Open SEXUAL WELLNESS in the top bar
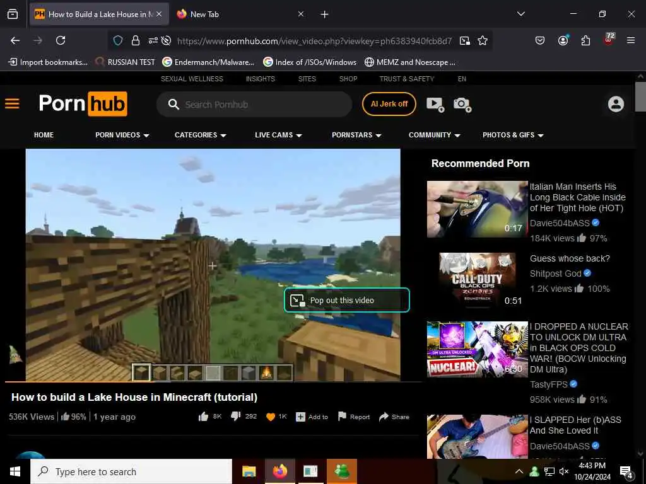This screenshot has width=646, height=484. click(192, 79)
